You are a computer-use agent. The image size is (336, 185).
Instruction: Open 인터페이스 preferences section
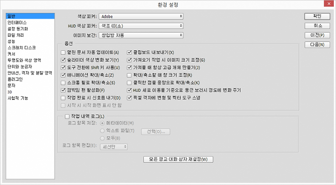(x=17, y=22)
